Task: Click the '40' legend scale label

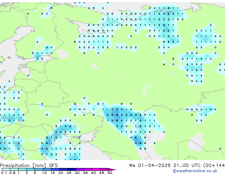Action: 93,173
